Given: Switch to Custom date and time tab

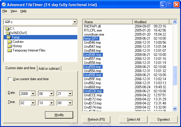Looking at the screenshot, I should pos(20,68).
